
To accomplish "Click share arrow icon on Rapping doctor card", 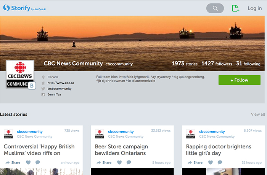I will click(x=190, y=162).
